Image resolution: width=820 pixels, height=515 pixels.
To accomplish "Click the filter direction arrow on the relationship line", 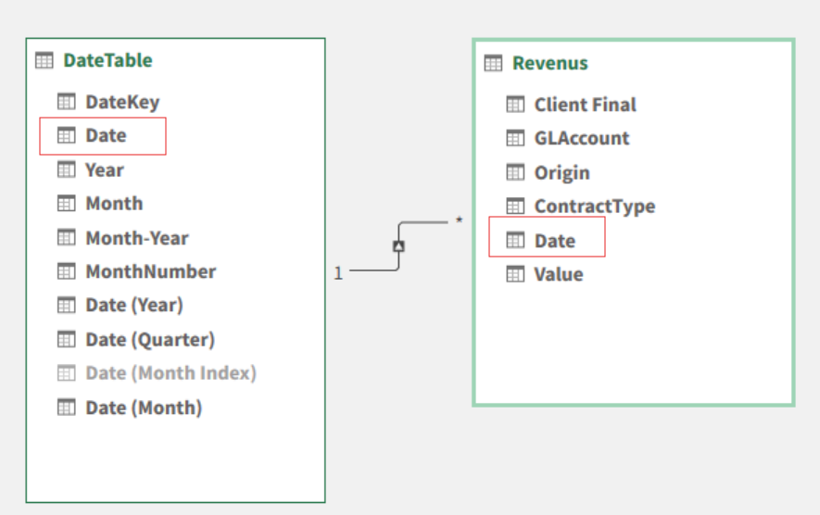I will pyautogui.click(x=398, y=245).
